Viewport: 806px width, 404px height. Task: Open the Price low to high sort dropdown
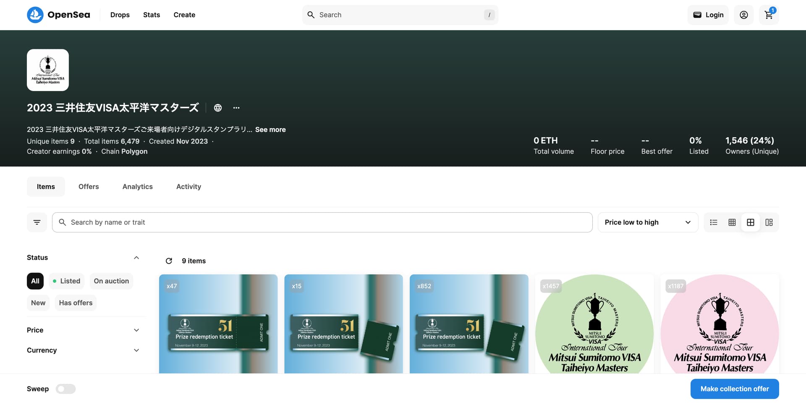coord(648,222)
